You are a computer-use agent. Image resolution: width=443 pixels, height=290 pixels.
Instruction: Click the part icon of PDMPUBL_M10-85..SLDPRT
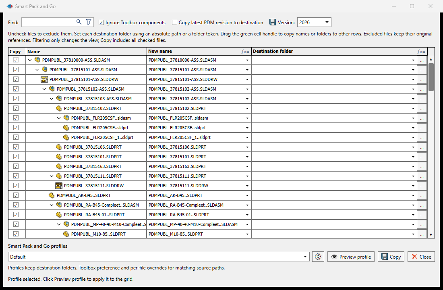[66, 234]
